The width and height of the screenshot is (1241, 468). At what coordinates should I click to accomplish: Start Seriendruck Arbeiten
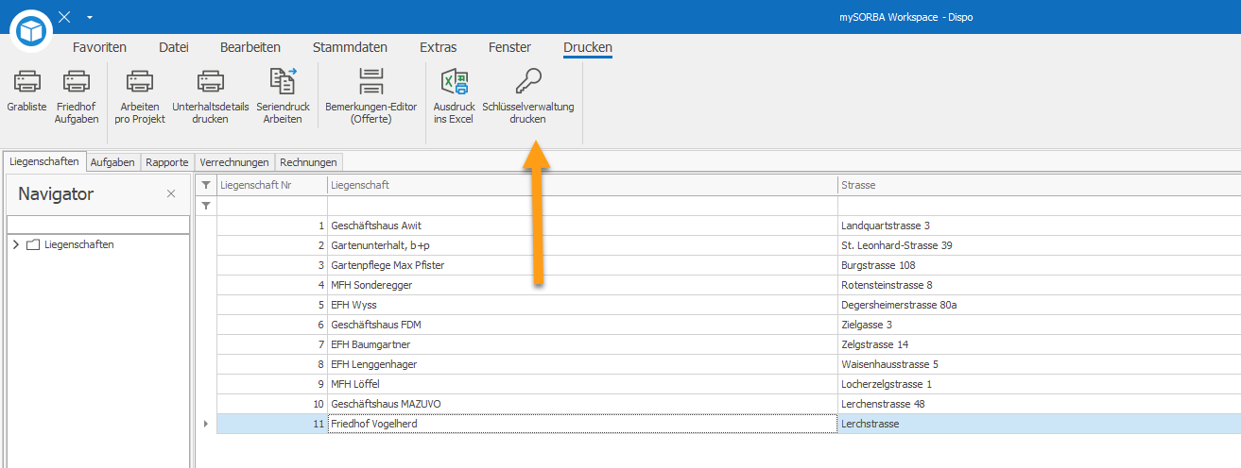283,97
